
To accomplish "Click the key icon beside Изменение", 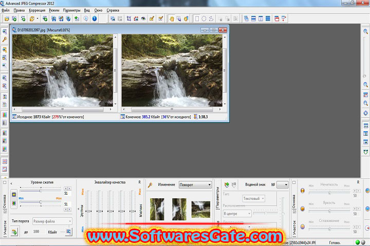I will (x=150, y=185).
